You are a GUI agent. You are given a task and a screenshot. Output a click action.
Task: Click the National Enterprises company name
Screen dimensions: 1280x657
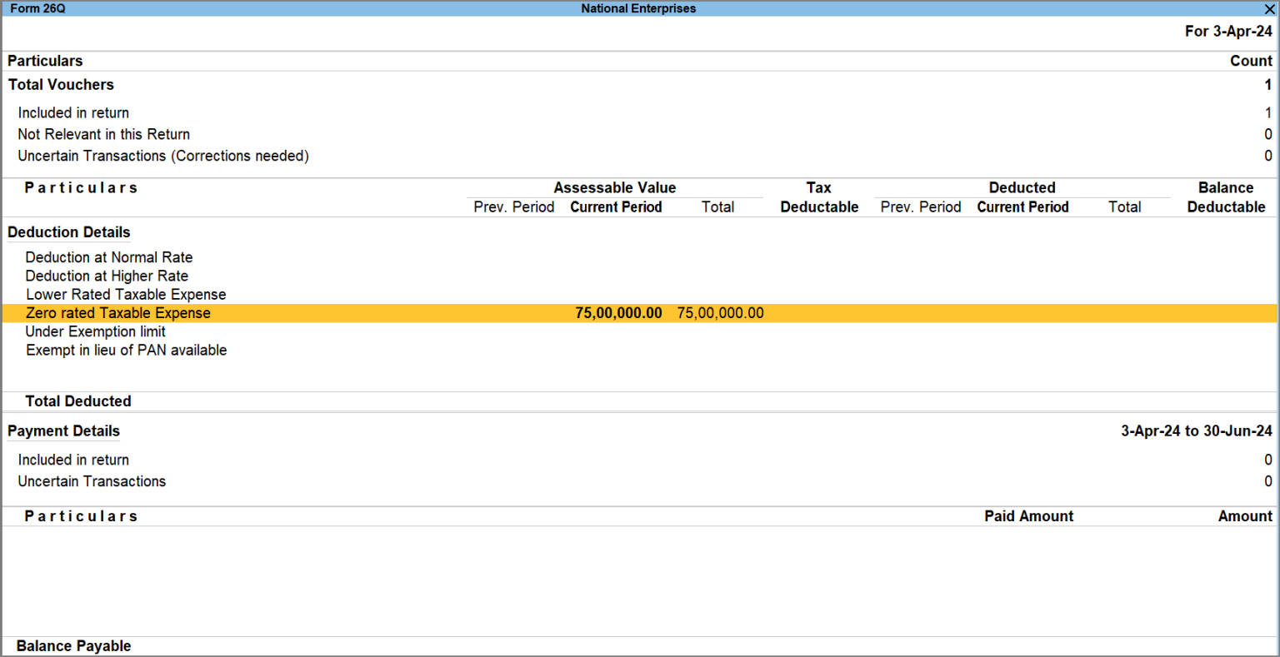click(638, 8)
